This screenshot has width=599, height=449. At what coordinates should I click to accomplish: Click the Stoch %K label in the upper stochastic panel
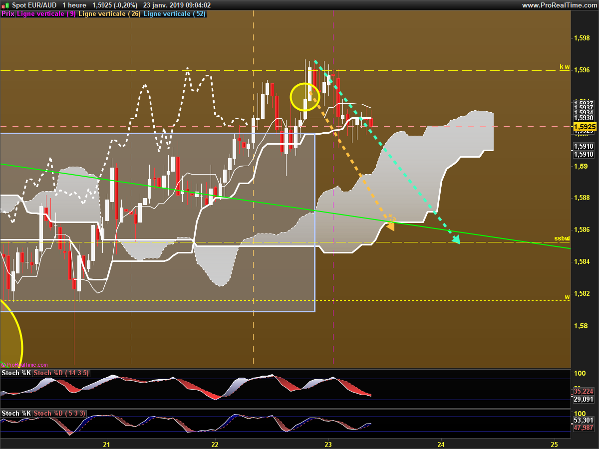click(16, 373)
